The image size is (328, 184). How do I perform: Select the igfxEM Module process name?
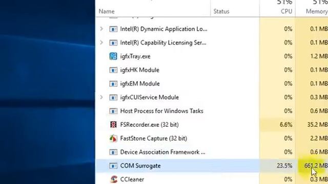[140, 84]
